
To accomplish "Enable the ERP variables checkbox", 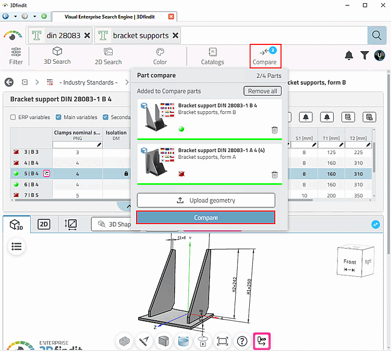I will pyautogui.click(x=13, y=118).
